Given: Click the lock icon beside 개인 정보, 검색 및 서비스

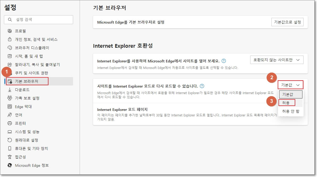Looking at the screenshot, I should click(x=10, y=39).
